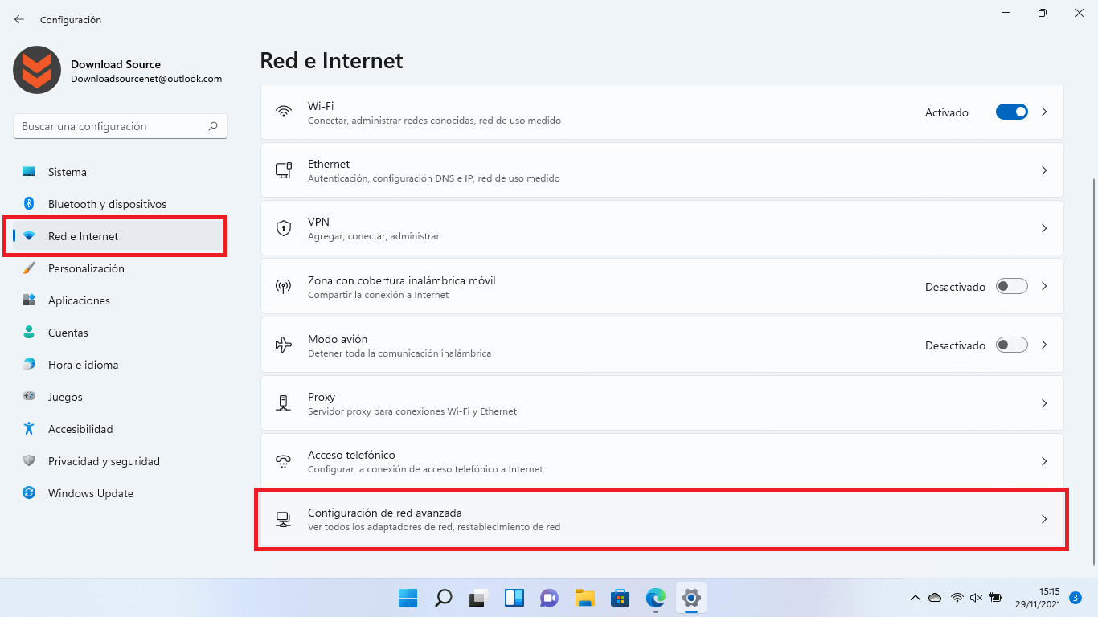Viewport: 1098px width, 617px height.
Task: Click the mobile hotspot antenna icon
Action: coord(283,287)
